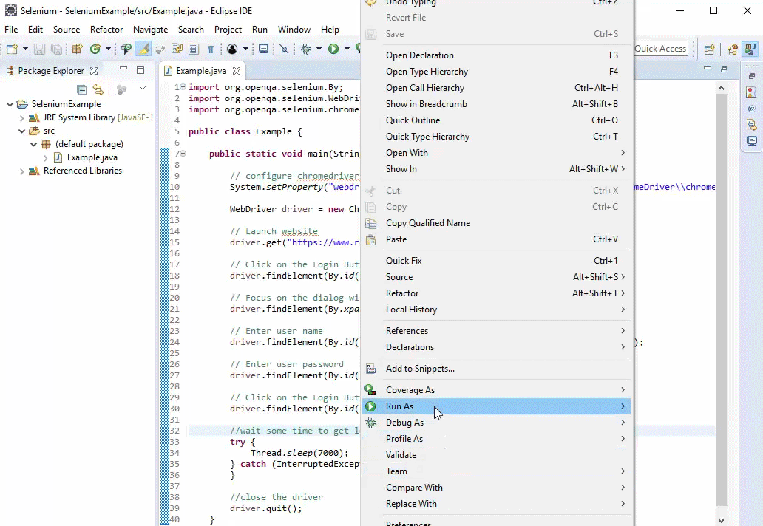Toggle Mark Occurrences highlighter button
Screen dimensions: 763x526
[144, 49]
